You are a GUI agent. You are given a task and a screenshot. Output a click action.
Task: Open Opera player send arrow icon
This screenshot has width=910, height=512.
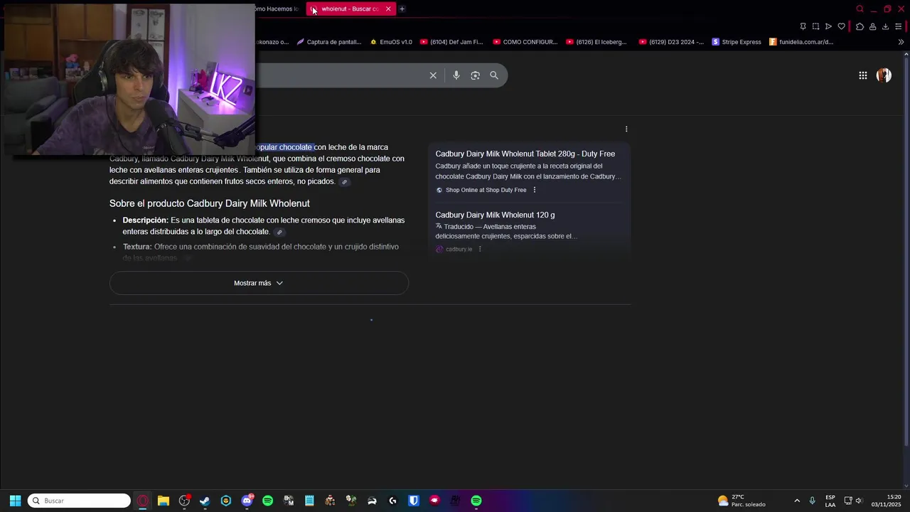pyautogui.click(x=828, y=26)
